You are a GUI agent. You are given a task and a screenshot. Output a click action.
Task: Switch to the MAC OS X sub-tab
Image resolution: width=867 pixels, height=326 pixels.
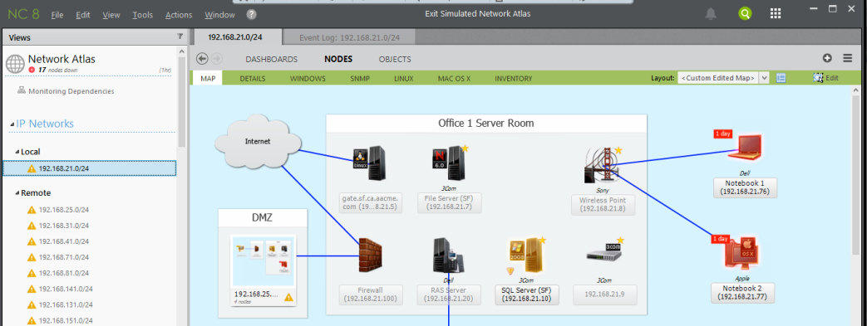point(454,78)
